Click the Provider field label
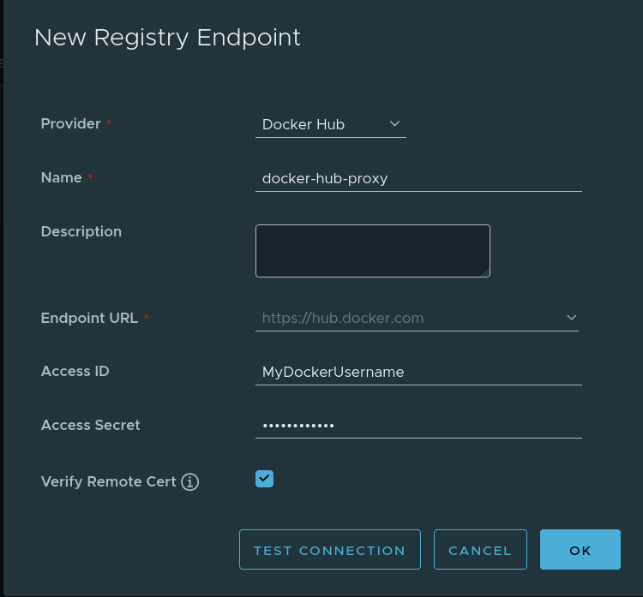Screen dimensions: 643x597 [x=71, y=123]
